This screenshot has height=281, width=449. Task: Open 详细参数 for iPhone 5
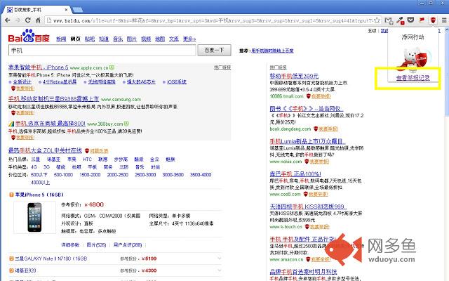click(70, 245)
